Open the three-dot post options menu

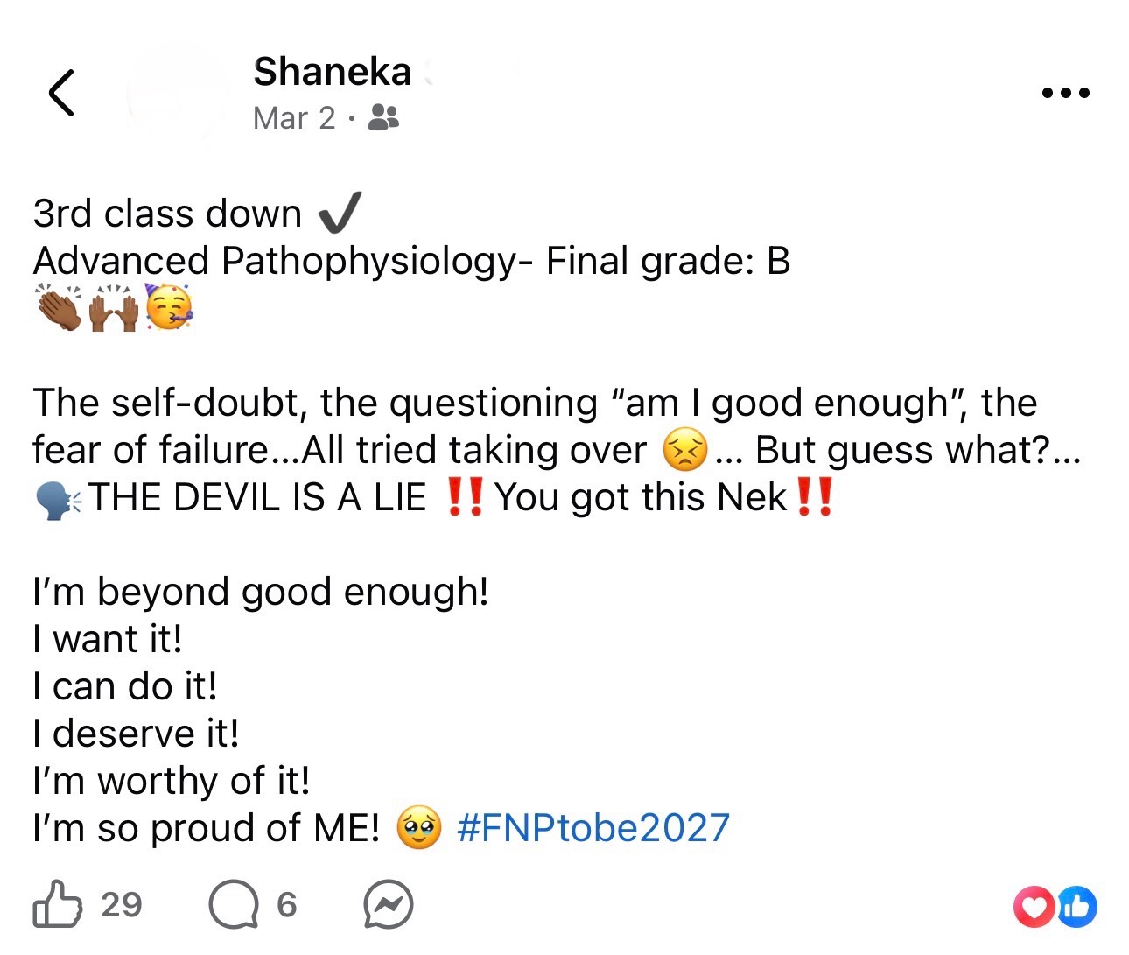pyautogui.click(x=1065, y=93)
